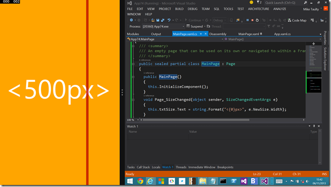Click the Undo arrow in toolbar
Screen dimensions: 331x187
click(169, 20)
